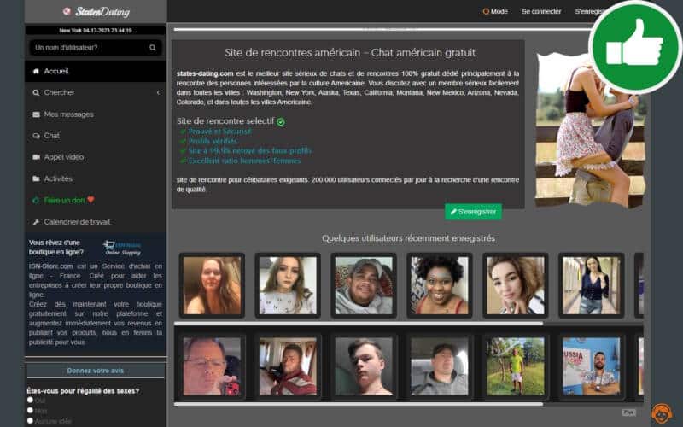This screenshot has width=683, height=427.
Task: Click the Donnez votre avis header
Action: pos(96,371)
